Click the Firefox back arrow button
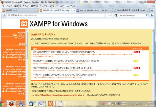This screenshot has height=107, width=156. click(4, 15)
